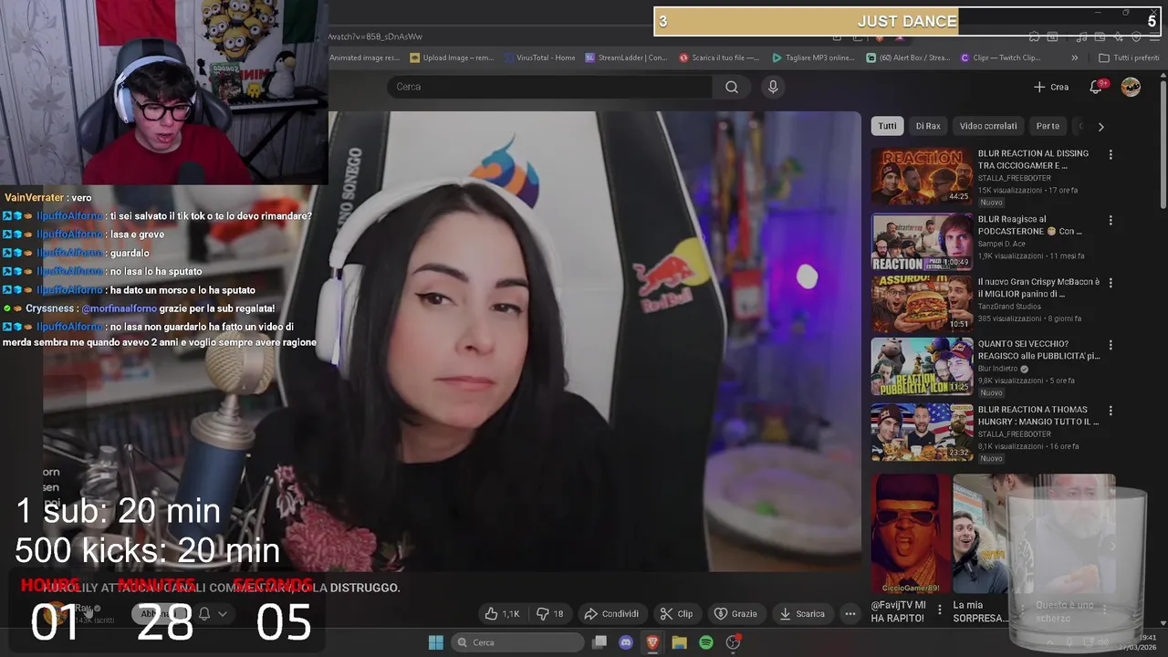
Task: Open options menu for PODCASTERONE video
Action: point(1111,221)
